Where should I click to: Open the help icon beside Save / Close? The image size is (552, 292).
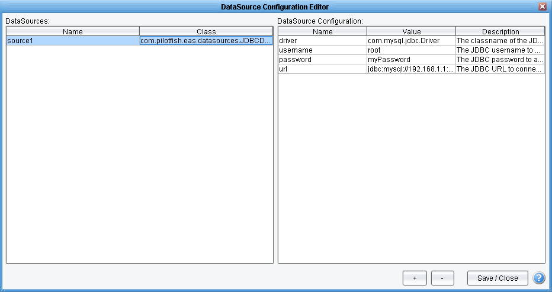[538, 278]
